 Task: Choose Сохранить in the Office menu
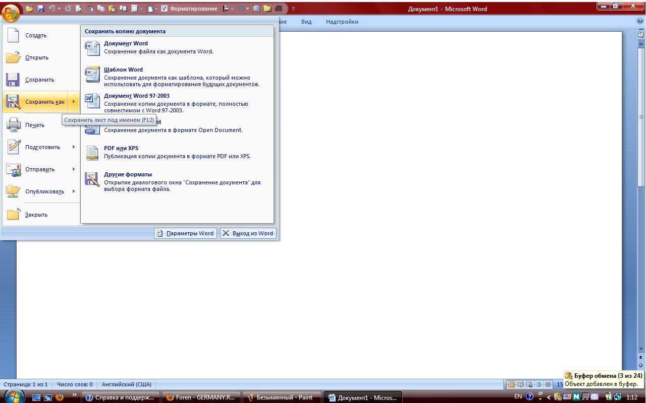41,80
